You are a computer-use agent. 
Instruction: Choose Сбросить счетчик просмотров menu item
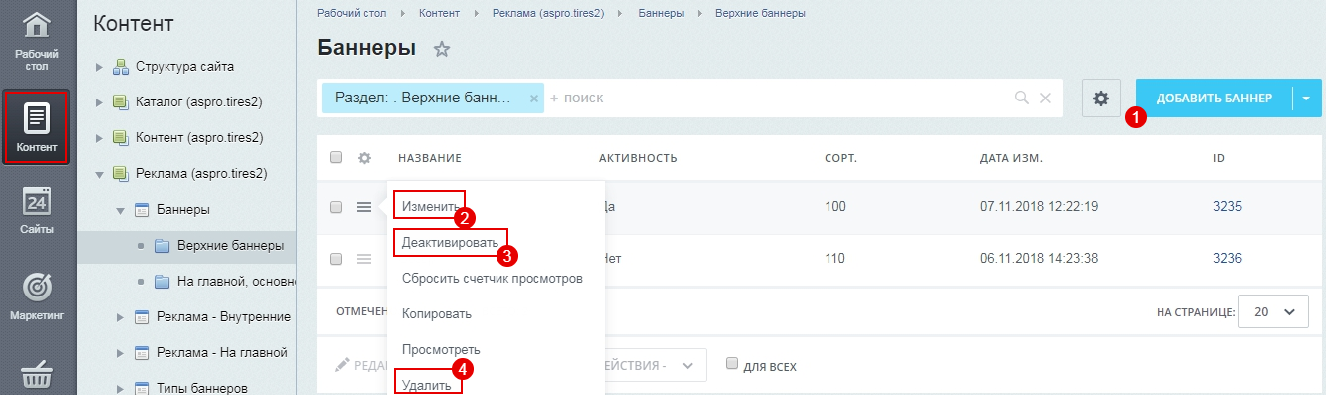[493, 278]
